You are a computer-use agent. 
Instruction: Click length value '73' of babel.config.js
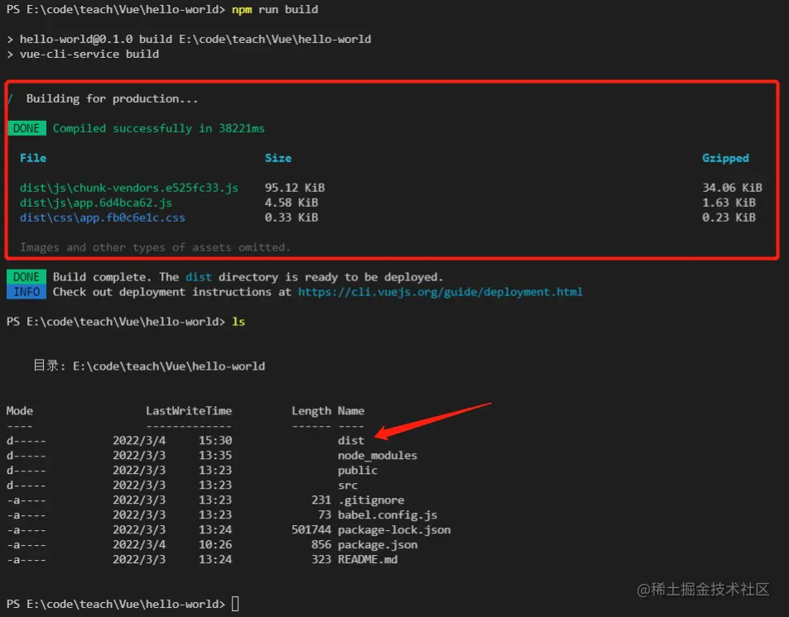pyautogui.click(x=325, y=515)
